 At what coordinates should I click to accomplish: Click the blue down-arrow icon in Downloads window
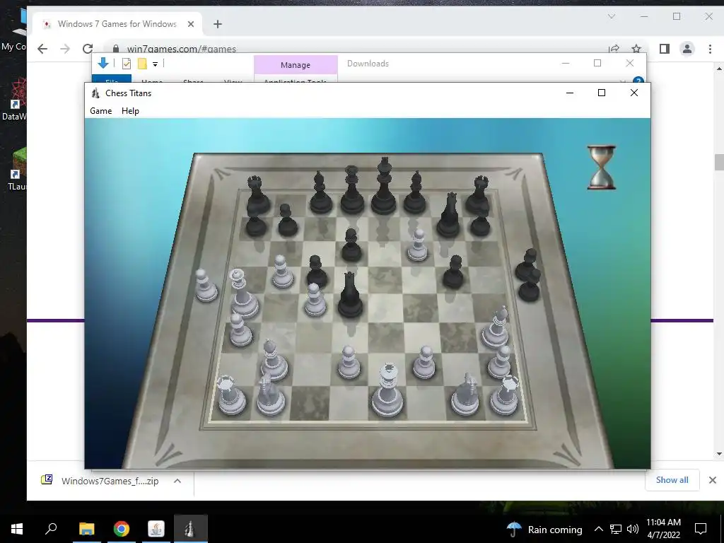[x=103, y=63]
